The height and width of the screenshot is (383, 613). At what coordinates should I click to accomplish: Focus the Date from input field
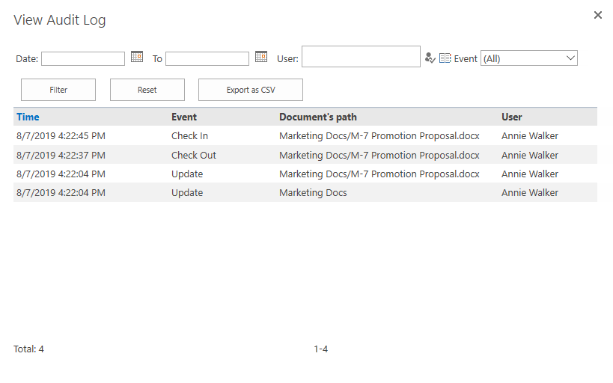pyautogui.click(x=83, y=58)
